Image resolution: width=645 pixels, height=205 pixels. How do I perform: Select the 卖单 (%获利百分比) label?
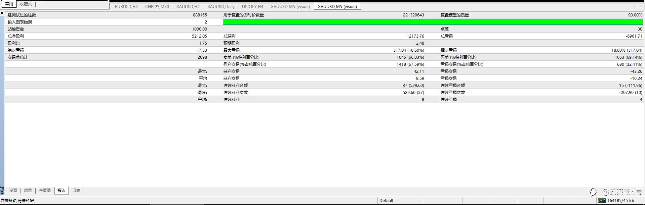click(x=241, y=57)
